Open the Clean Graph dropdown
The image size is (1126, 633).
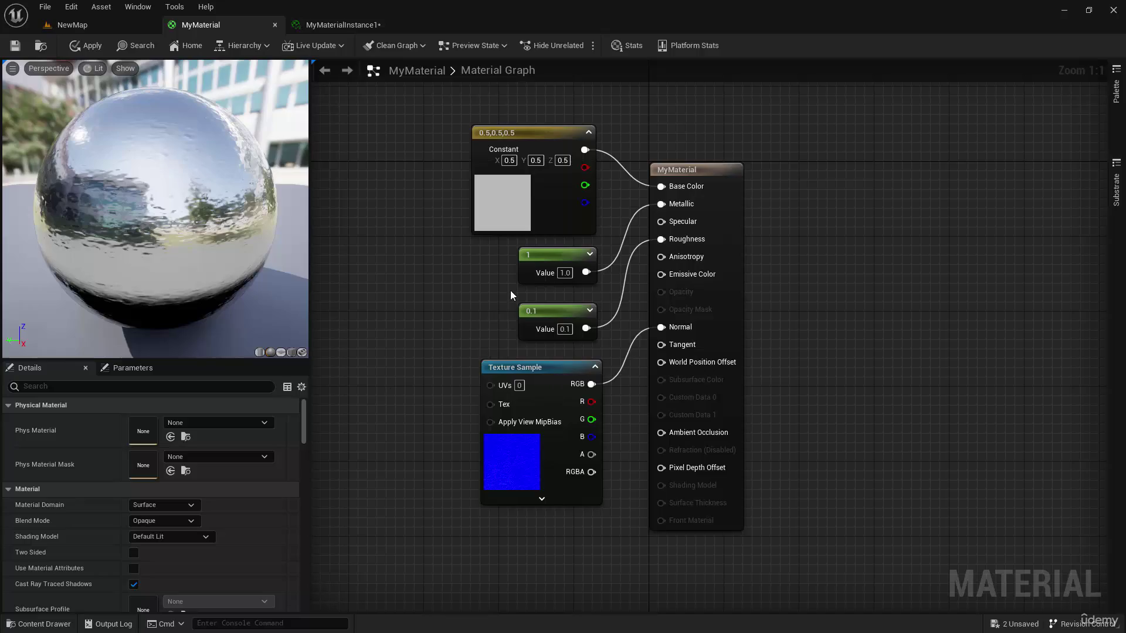click(x=394, y=46)
